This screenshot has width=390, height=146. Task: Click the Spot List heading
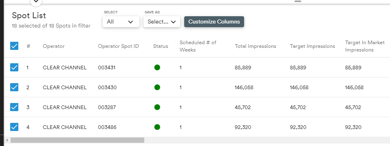click(29, 15)
